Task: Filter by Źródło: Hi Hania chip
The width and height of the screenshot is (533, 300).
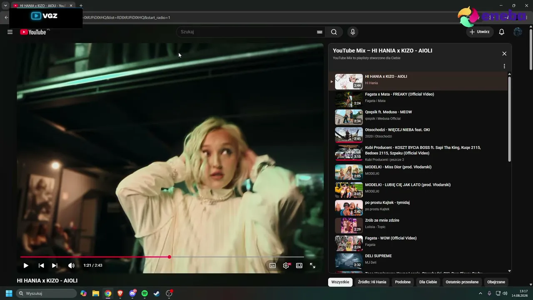Action: 372,282
